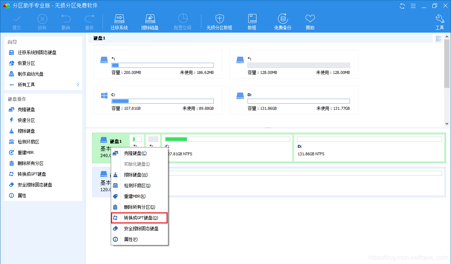Open the 无损分区教程 tutorial icon
451x264 pixels.
[x=219, y=22]
